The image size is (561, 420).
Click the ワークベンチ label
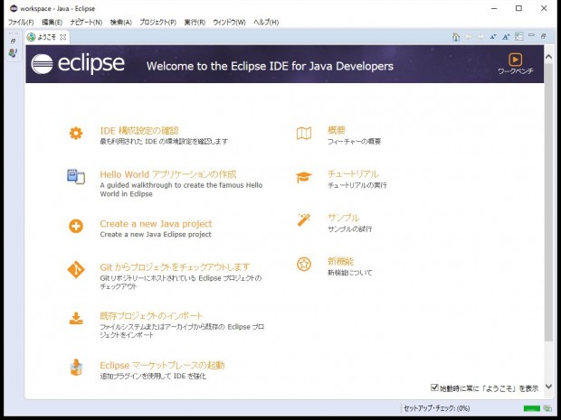pos(515,71)
